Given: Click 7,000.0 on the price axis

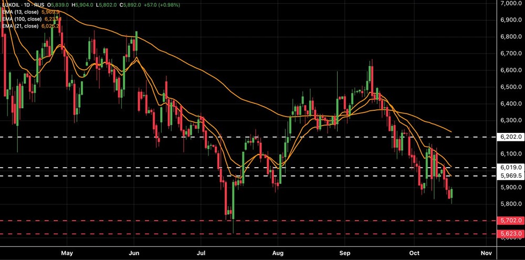Looking at the screenshot, I should 510,3.
